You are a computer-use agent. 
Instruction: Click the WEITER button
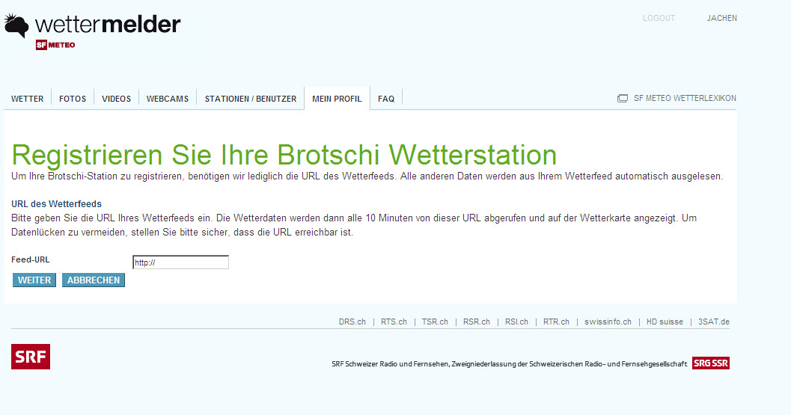click(34, 280)
